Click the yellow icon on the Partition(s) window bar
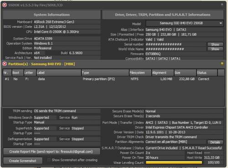 point(222,64)
